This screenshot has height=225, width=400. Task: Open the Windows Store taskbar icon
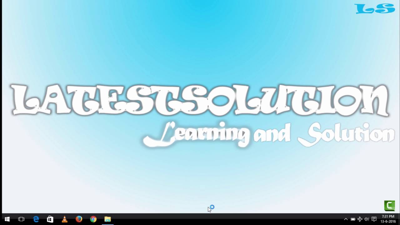click(50, 219)
